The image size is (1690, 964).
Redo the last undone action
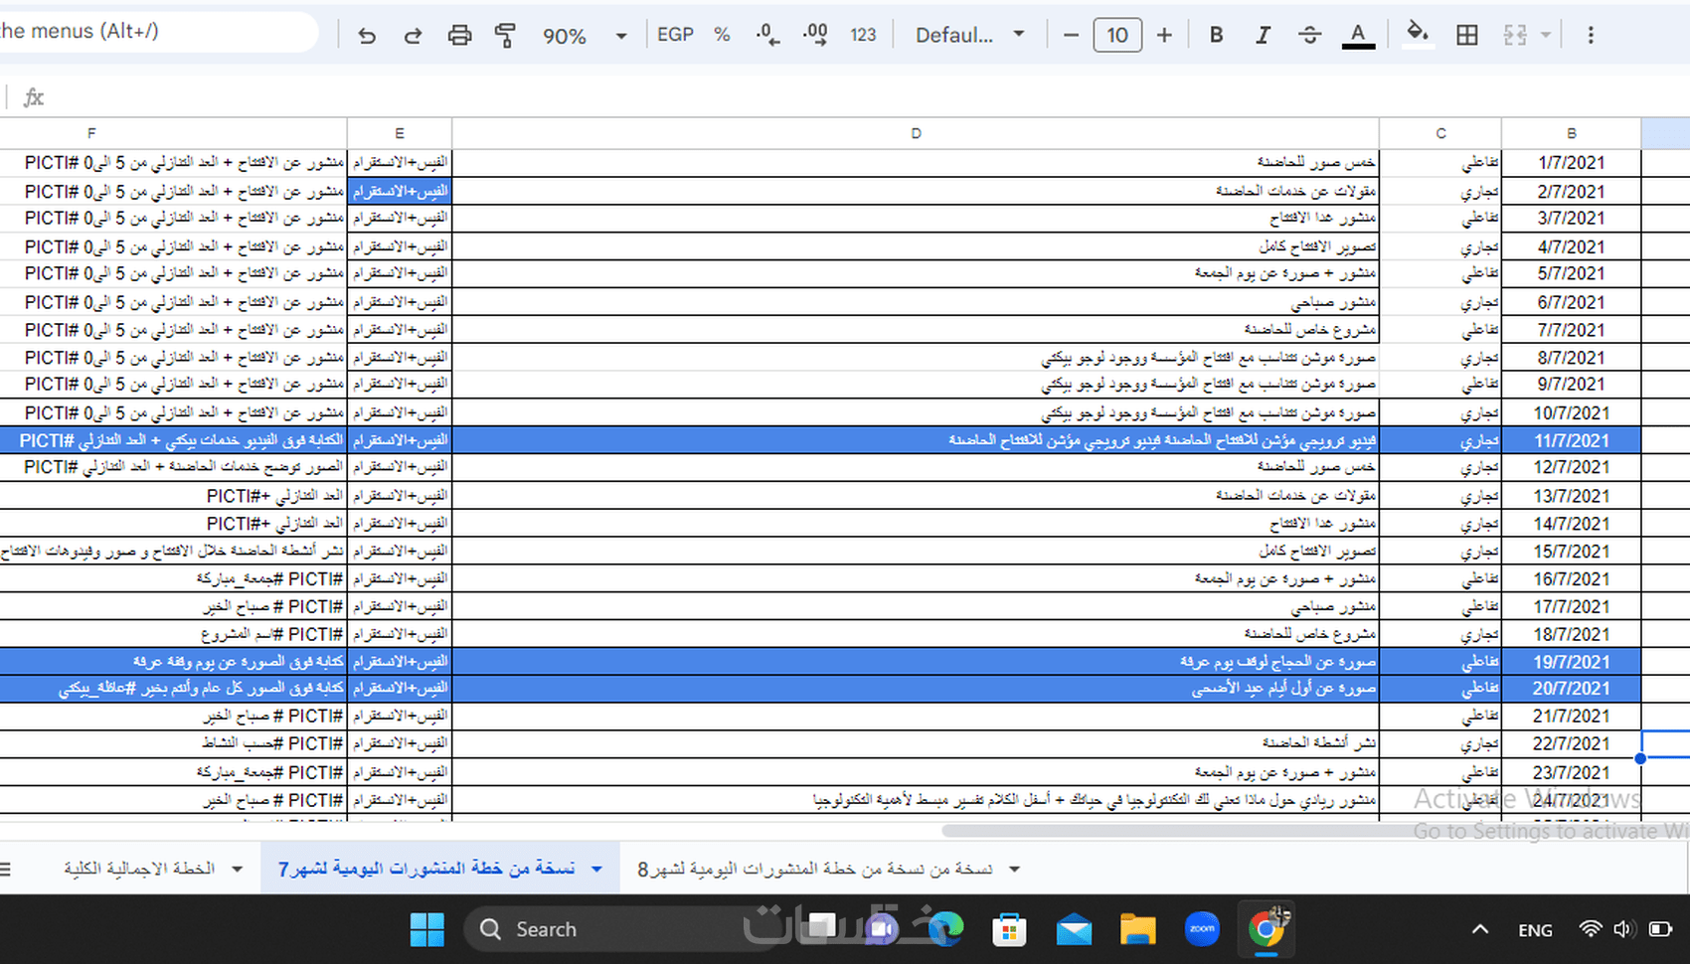coord(413,36)
